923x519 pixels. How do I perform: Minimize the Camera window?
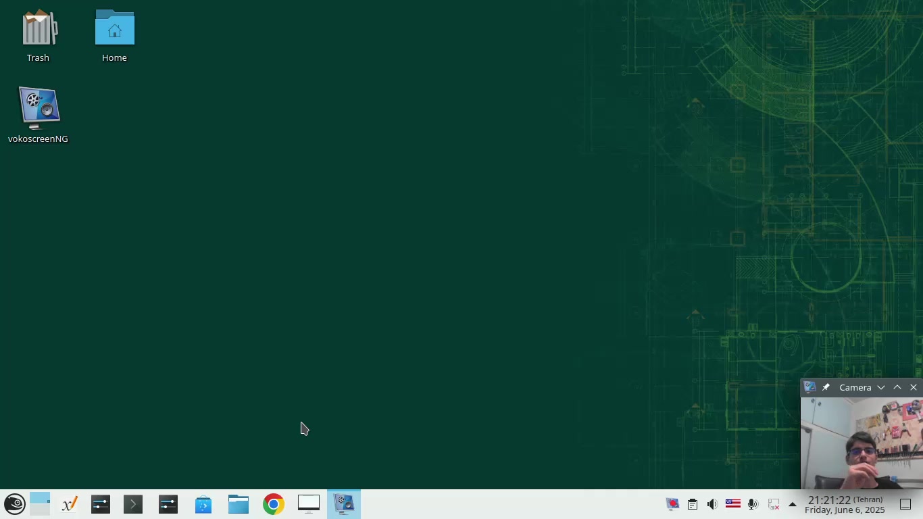pyautogui.click(x=881, y=387)
